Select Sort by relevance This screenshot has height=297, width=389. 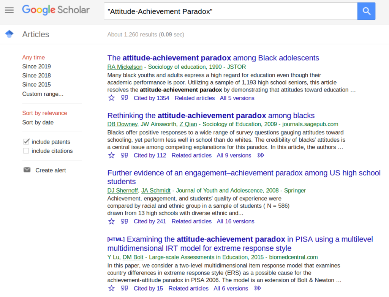coord(45,113)
